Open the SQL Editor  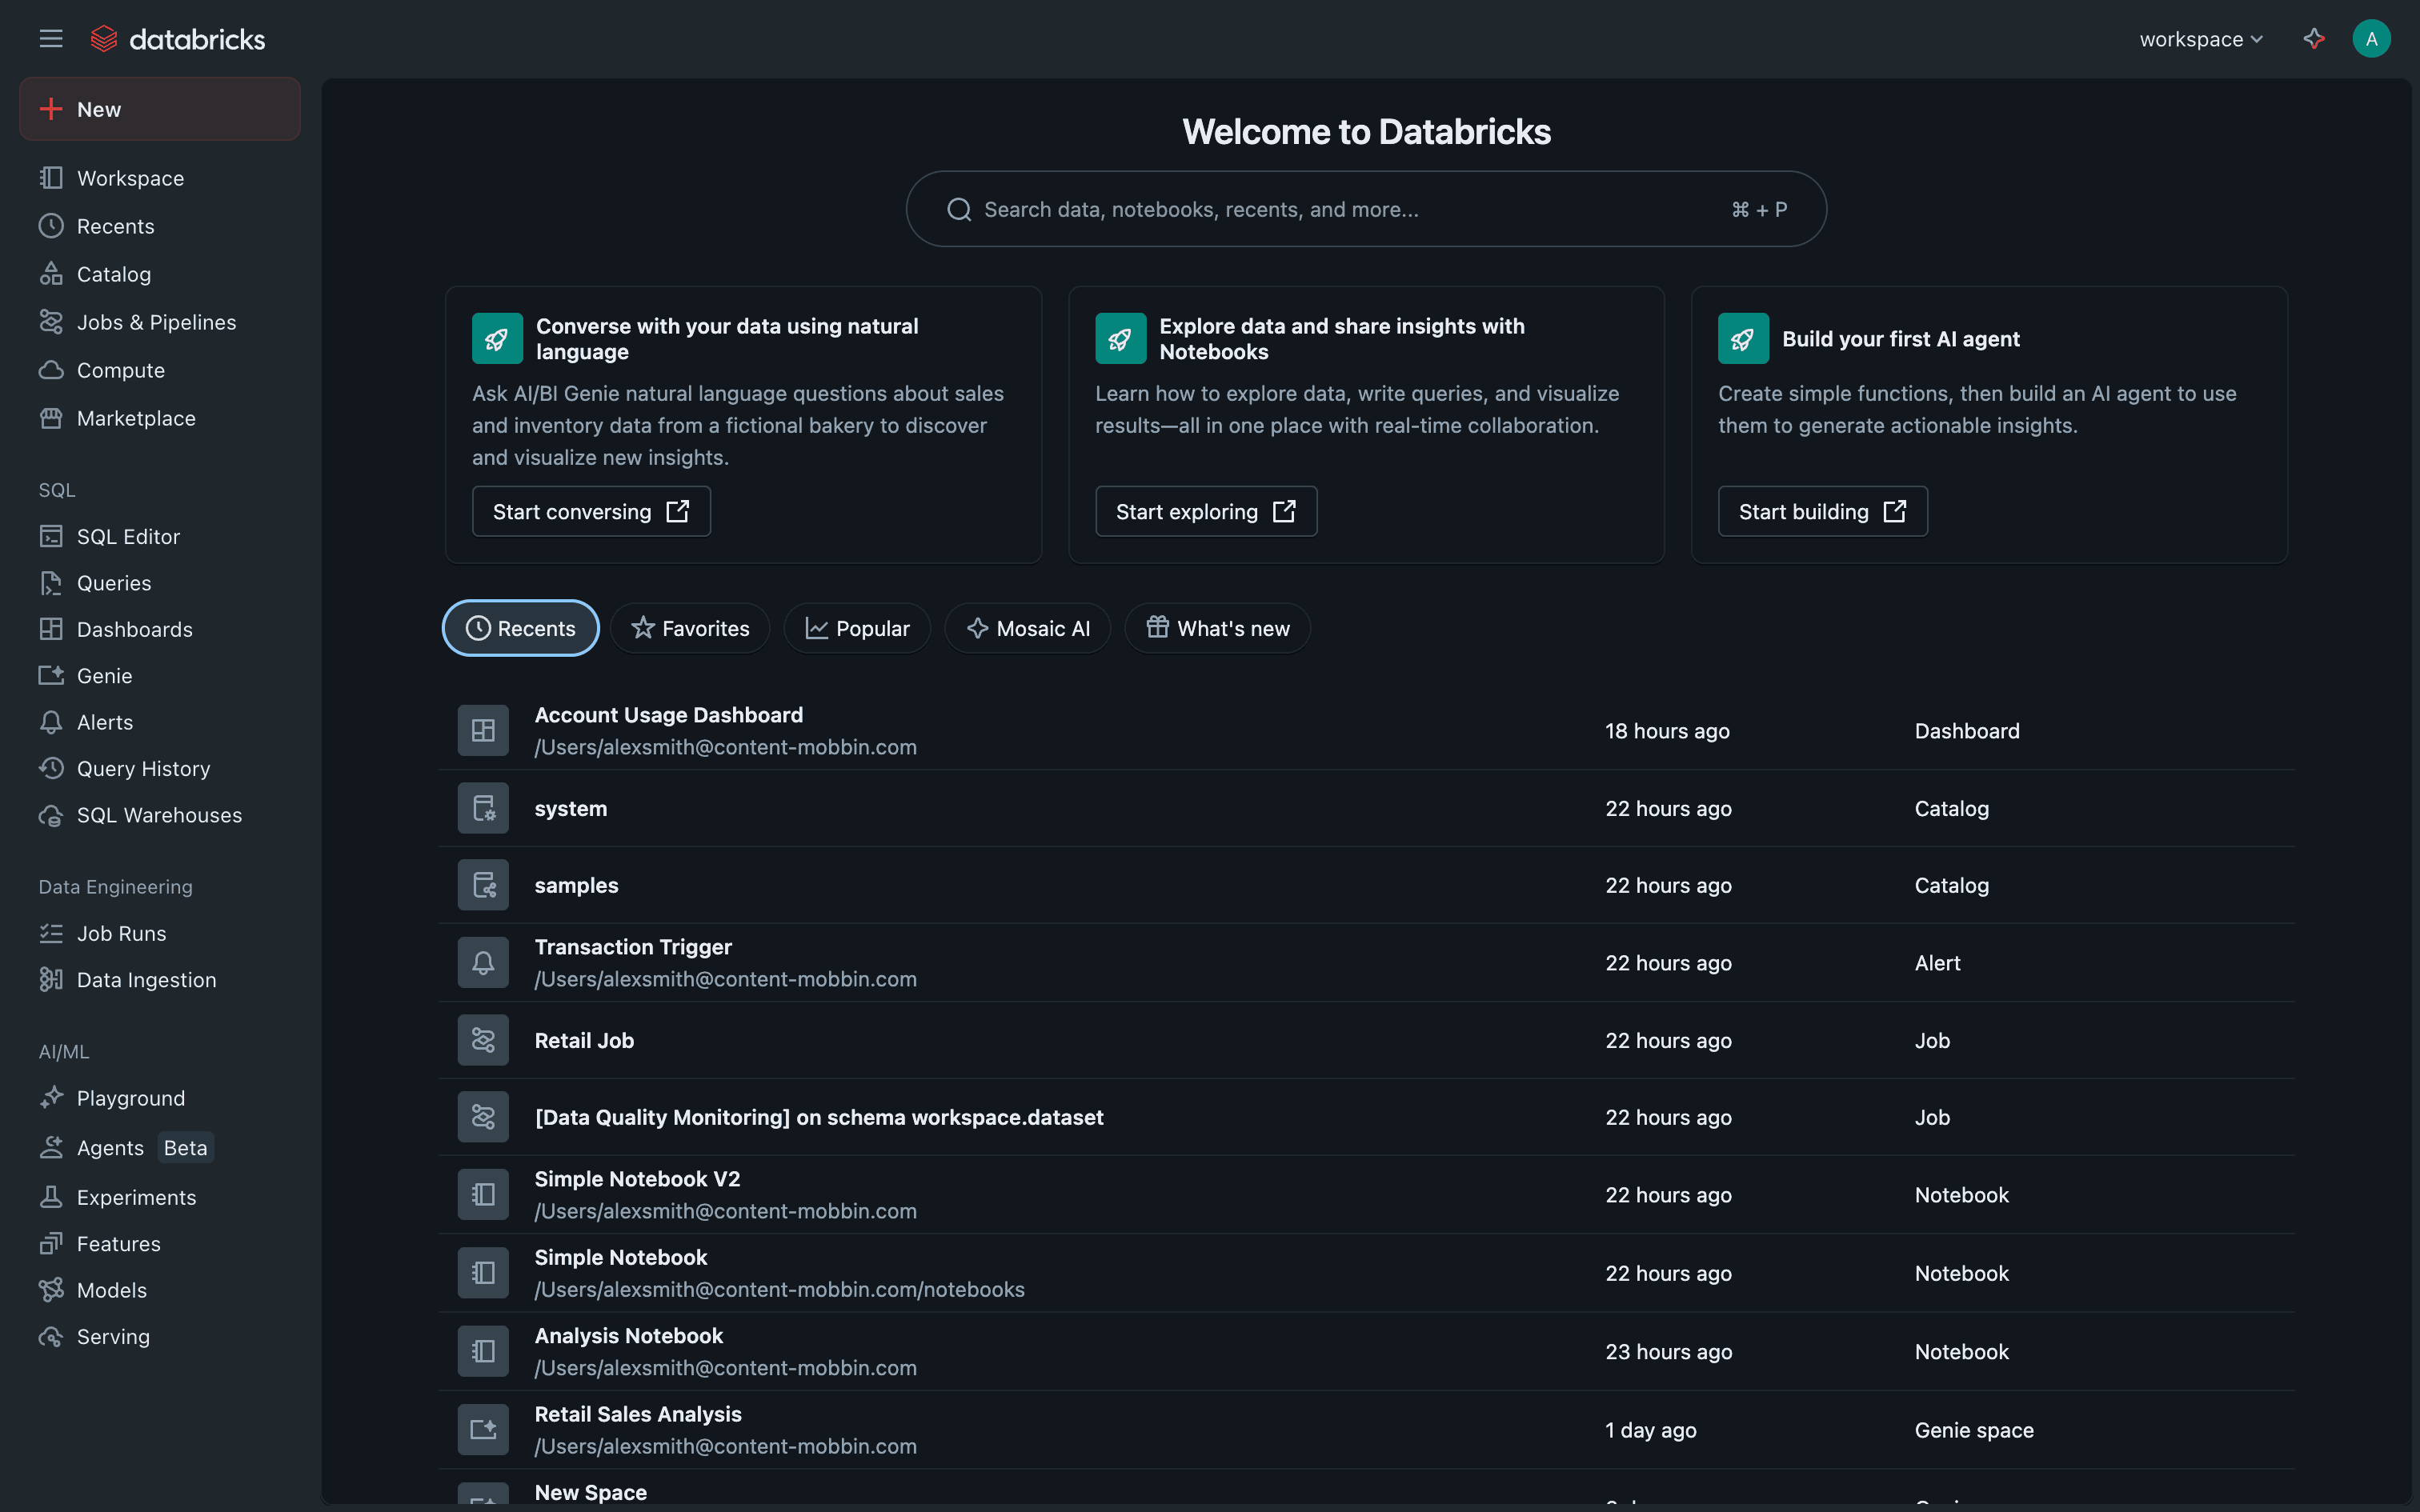pyautogui.click(x=128, y=537)
